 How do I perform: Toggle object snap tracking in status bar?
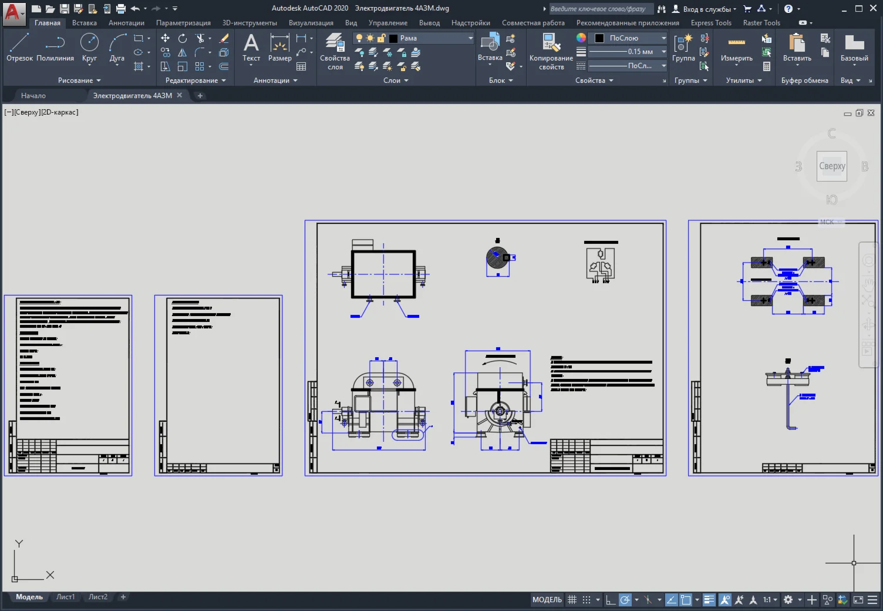pyautogui.click(x=671, y=600)
